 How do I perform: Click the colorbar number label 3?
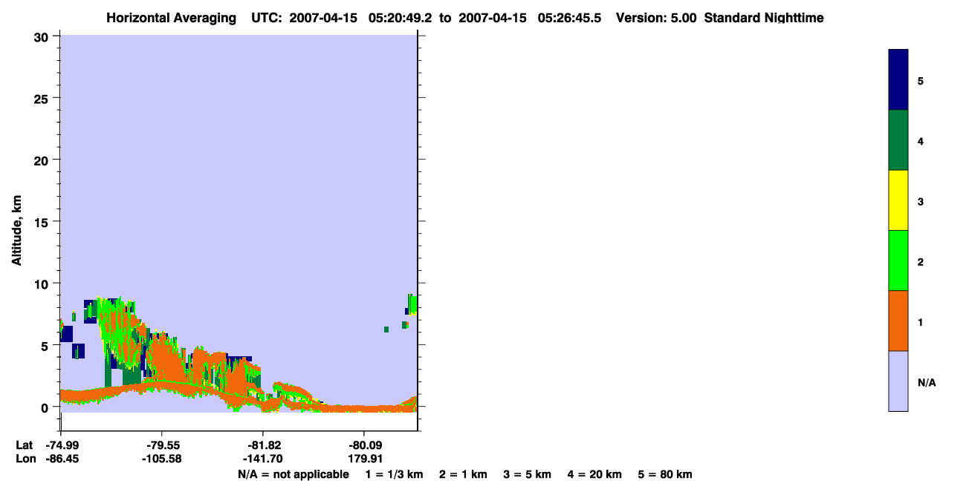point(921,201)
